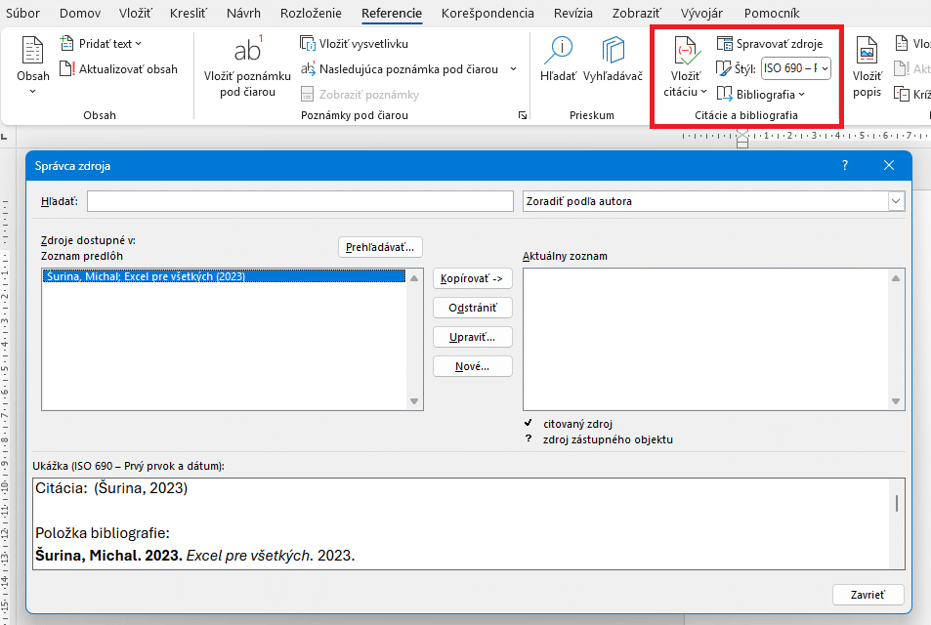Image resolution: width=931 pixels, height=625 pixels.
Task: Close the Správca zdroja dialog with X
Action: pos(888,165)
